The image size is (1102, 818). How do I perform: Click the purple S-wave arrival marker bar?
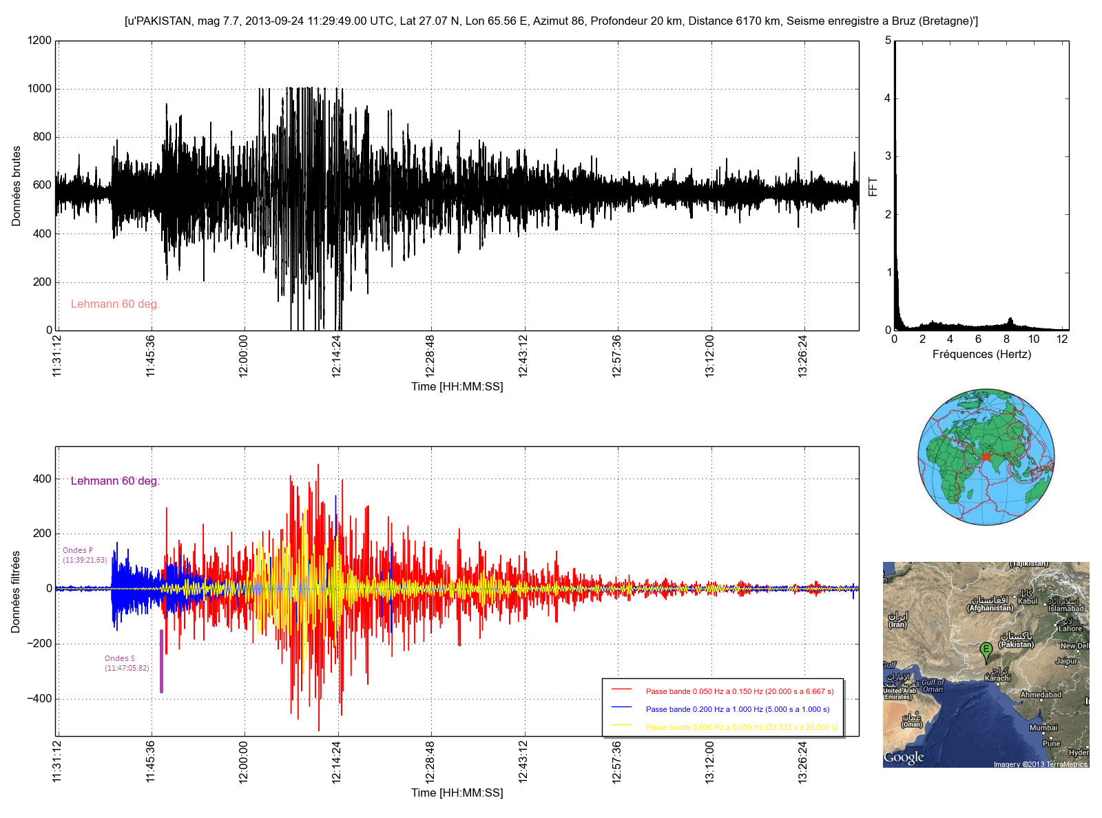coord(161,661)
